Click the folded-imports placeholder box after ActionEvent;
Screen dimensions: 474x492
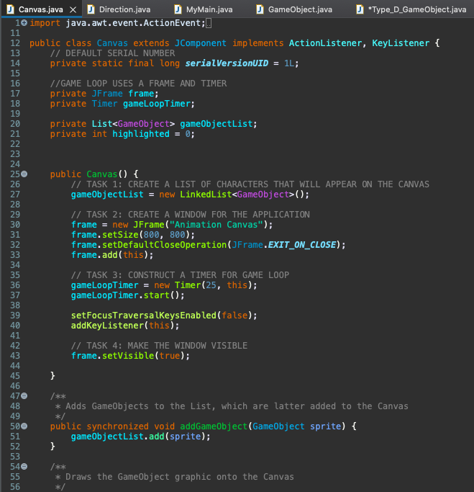[209, 23]
